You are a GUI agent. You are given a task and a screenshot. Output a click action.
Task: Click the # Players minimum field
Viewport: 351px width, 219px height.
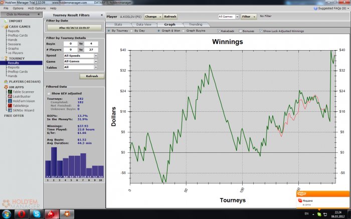(71, 50)
